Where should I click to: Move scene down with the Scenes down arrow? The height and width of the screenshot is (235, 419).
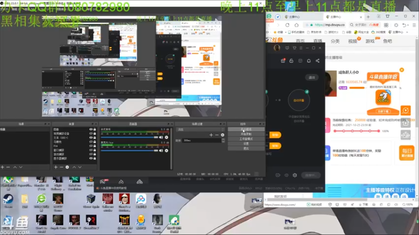coord(20,167)
